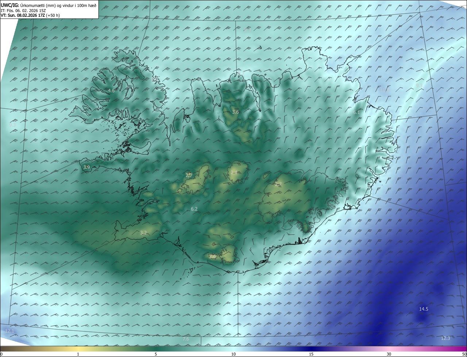Image resolution: width=467 pixels, height=357 pixels.
Task: Click the "5" tick on the colour scale
Action: 156,354
